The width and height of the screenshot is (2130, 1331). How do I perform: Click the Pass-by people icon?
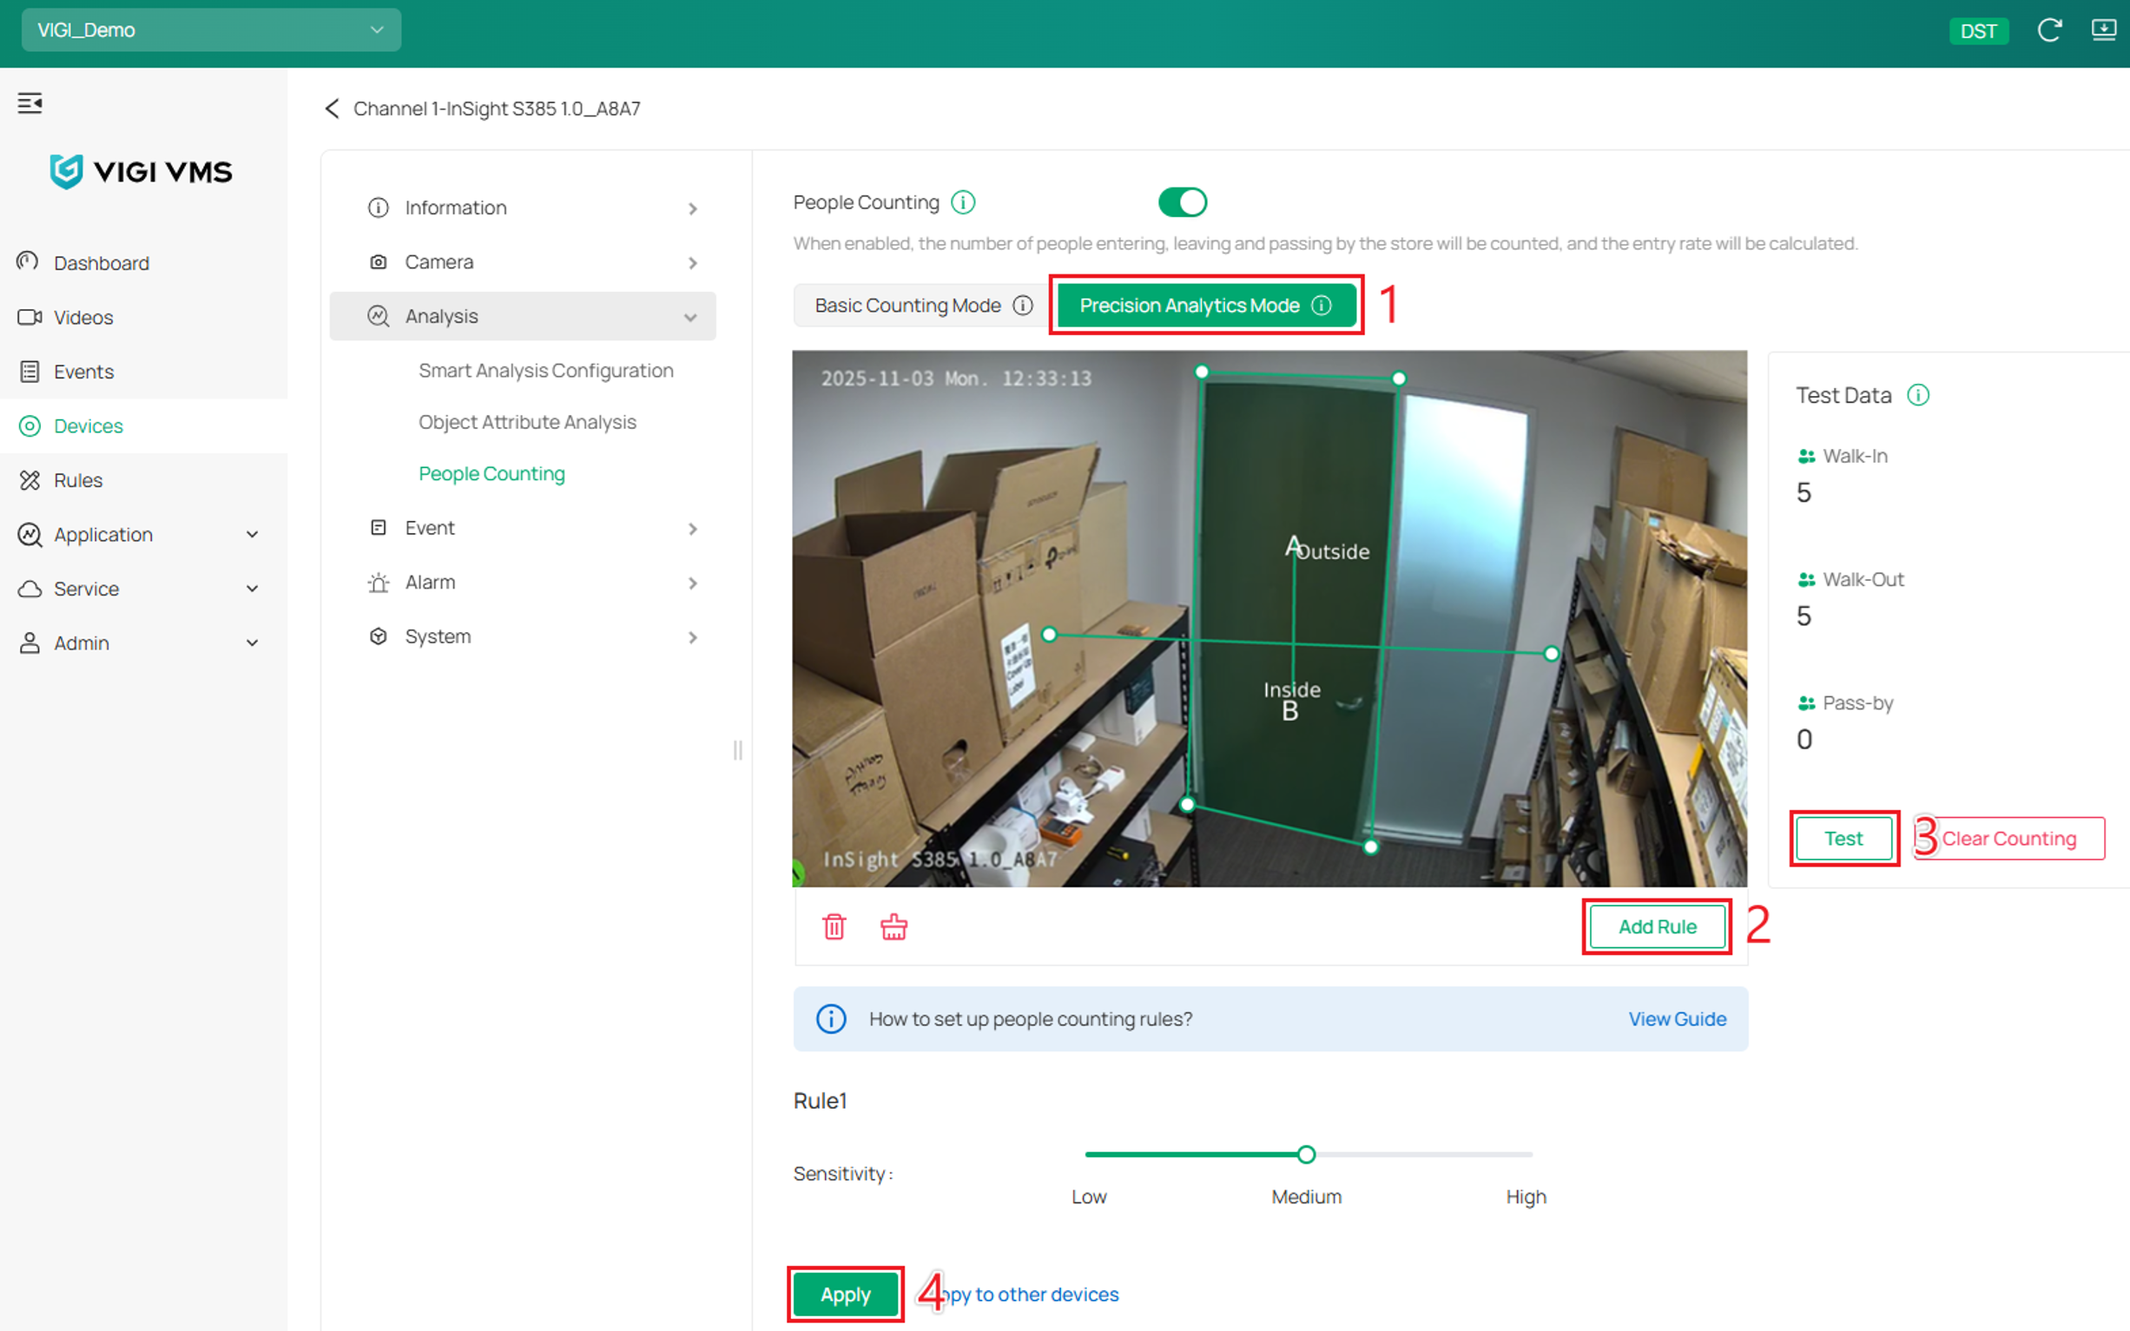click(1806, 703)
